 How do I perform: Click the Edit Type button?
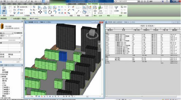tap(18, 33)
